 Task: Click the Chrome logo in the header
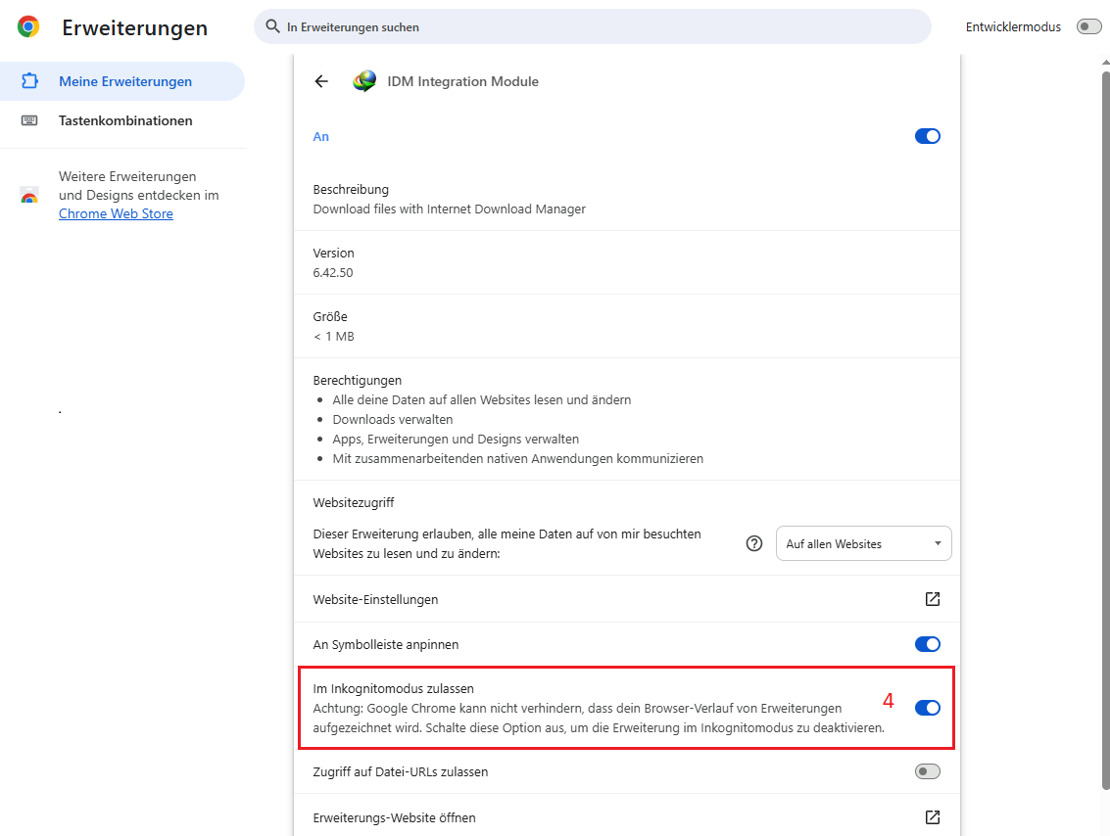click(28, 27)
